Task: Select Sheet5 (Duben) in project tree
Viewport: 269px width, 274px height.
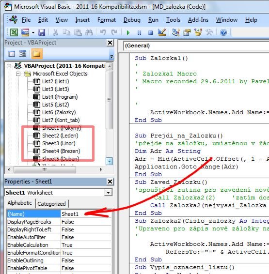Action: coord(61,159)
